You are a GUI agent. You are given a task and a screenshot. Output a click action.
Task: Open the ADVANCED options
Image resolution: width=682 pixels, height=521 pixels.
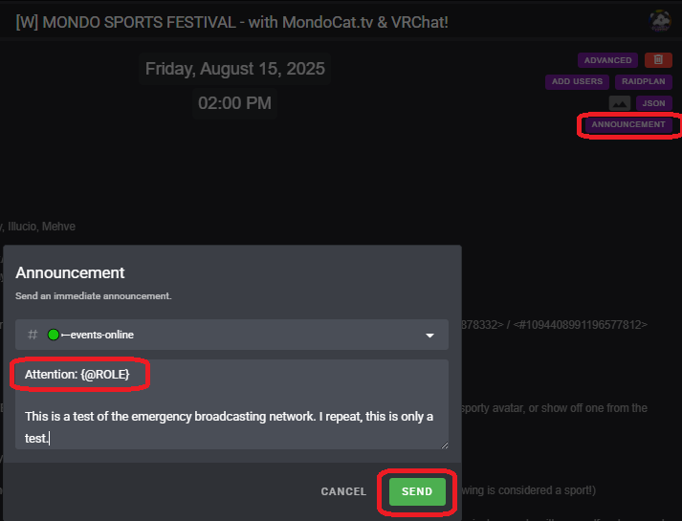(x=607, y=60)
